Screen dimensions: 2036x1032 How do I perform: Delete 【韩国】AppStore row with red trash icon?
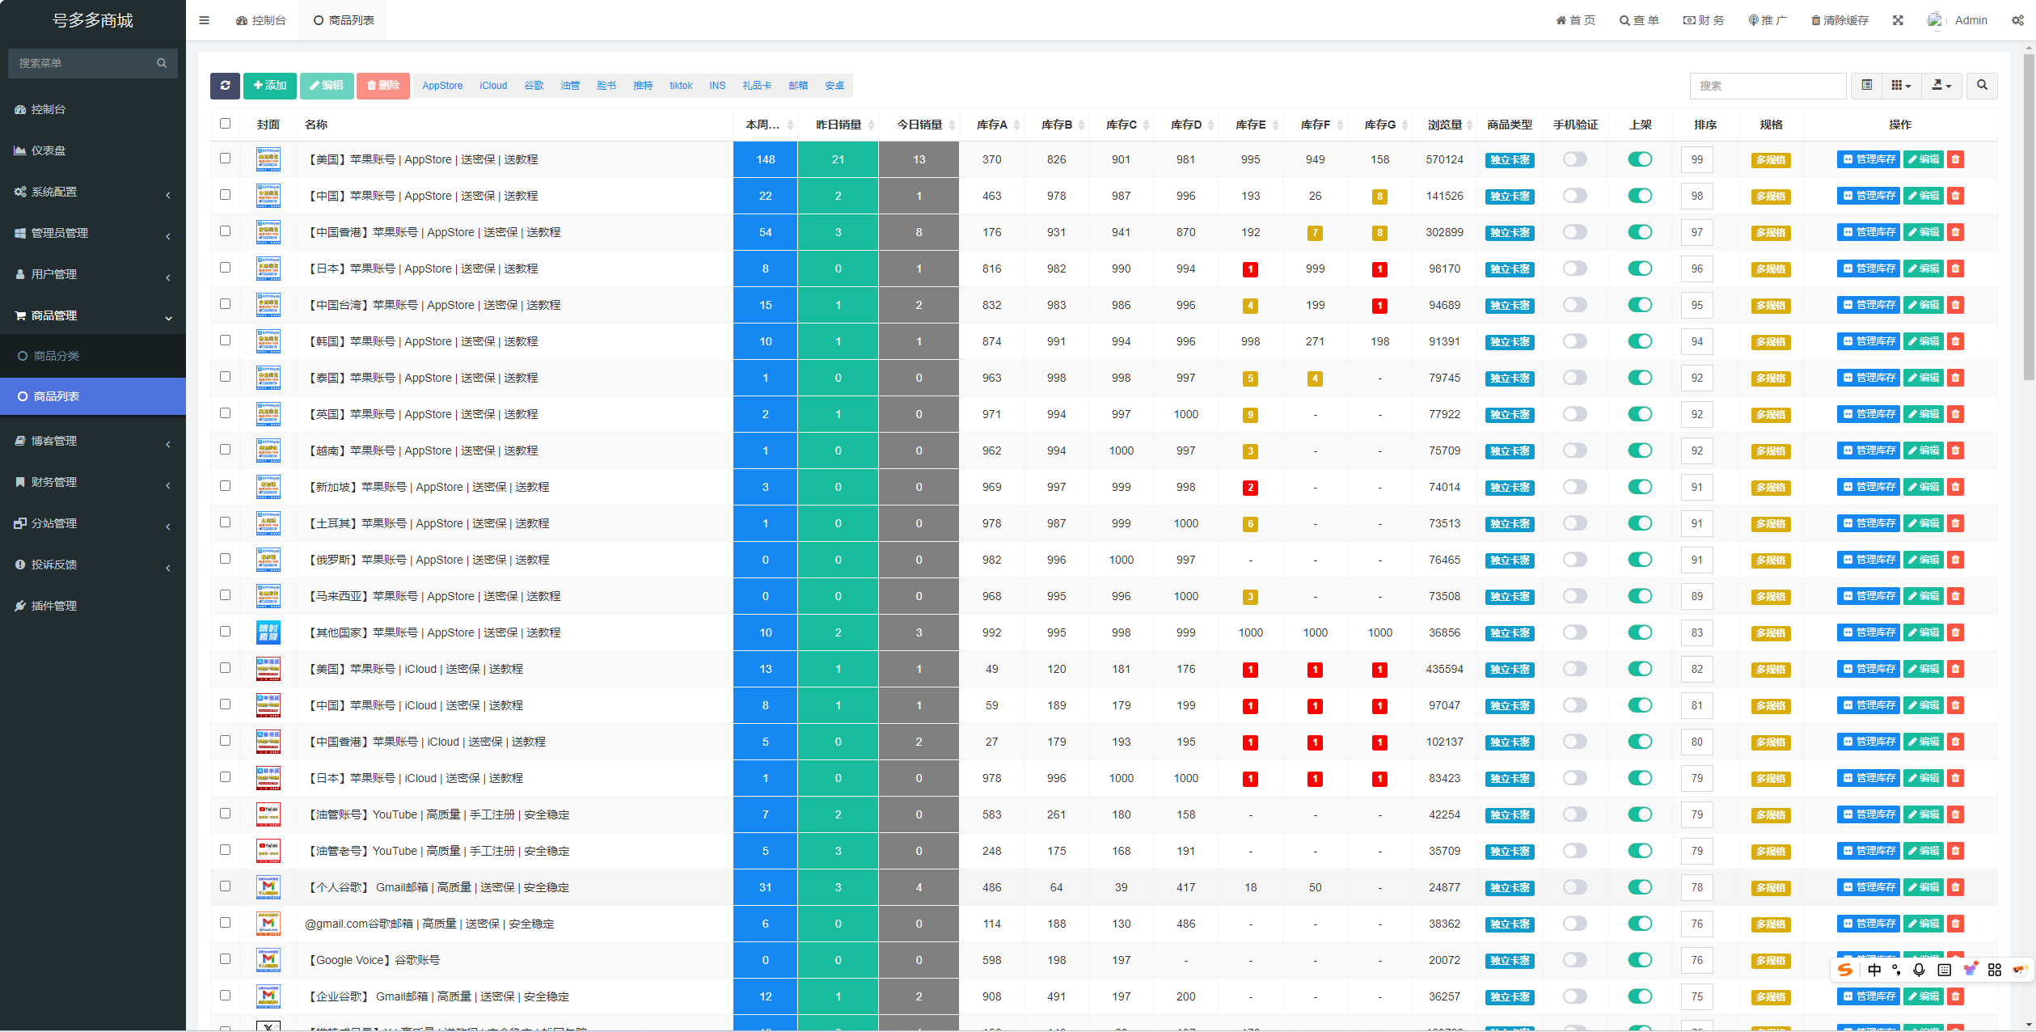pyautogui.click(x=1955, y=341)
